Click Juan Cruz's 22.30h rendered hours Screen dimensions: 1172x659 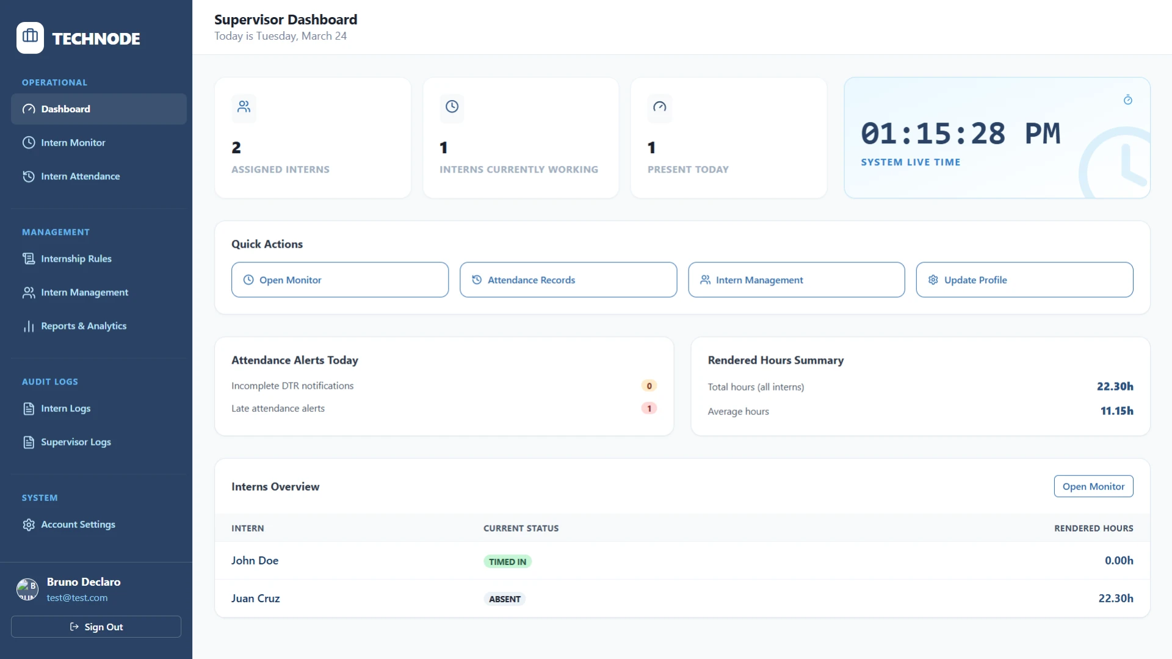1116,599
